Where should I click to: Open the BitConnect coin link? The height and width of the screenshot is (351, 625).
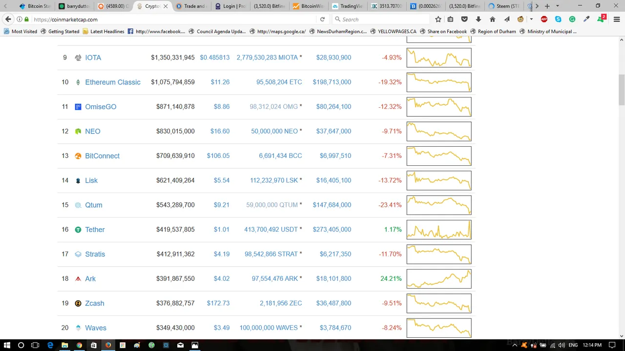(x=102, y=156)
